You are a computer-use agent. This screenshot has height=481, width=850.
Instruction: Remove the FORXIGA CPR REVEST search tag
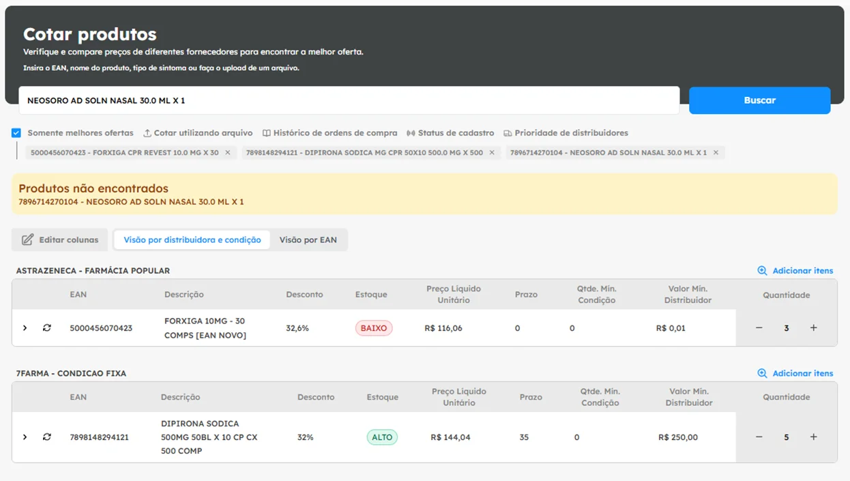click(228, 153)
